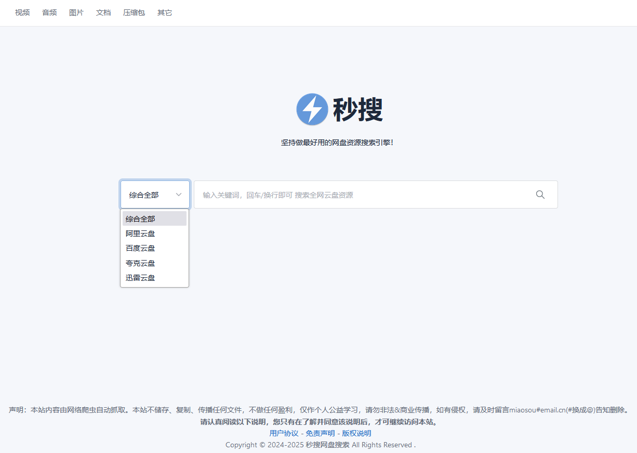Visit the 版权说明 footer link
Image resolution: width=637 pixels, height=453 pixels.
356,433
